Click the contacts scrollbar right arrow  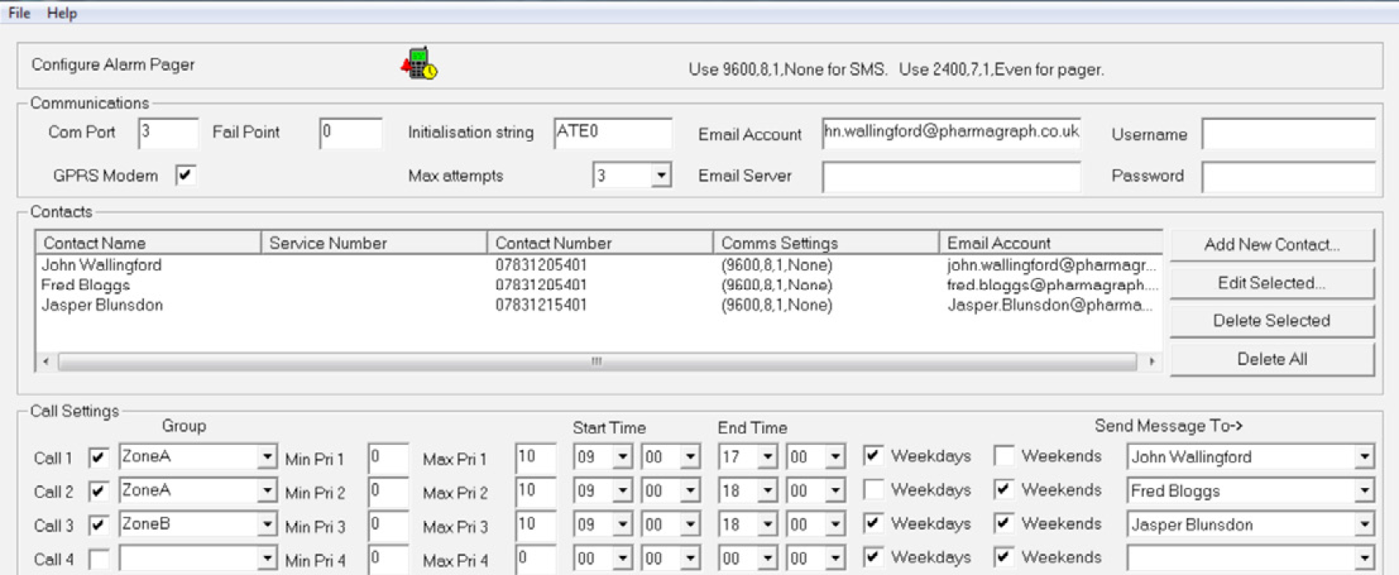coord(1151,361)
